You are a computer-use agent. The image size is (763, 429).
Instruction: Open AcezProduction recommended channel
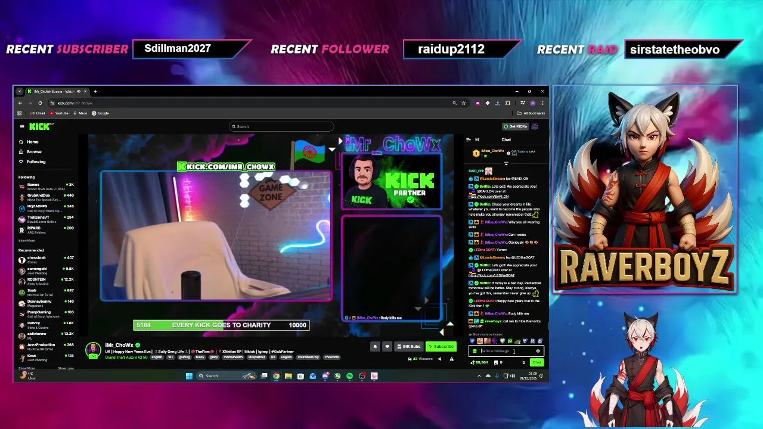(46, 347)
